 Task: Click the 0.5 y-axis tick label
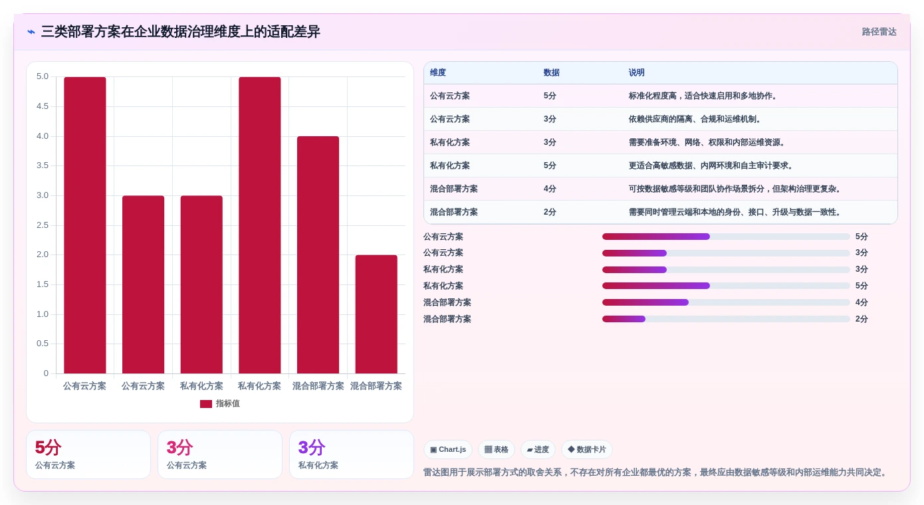click(43, 344)
